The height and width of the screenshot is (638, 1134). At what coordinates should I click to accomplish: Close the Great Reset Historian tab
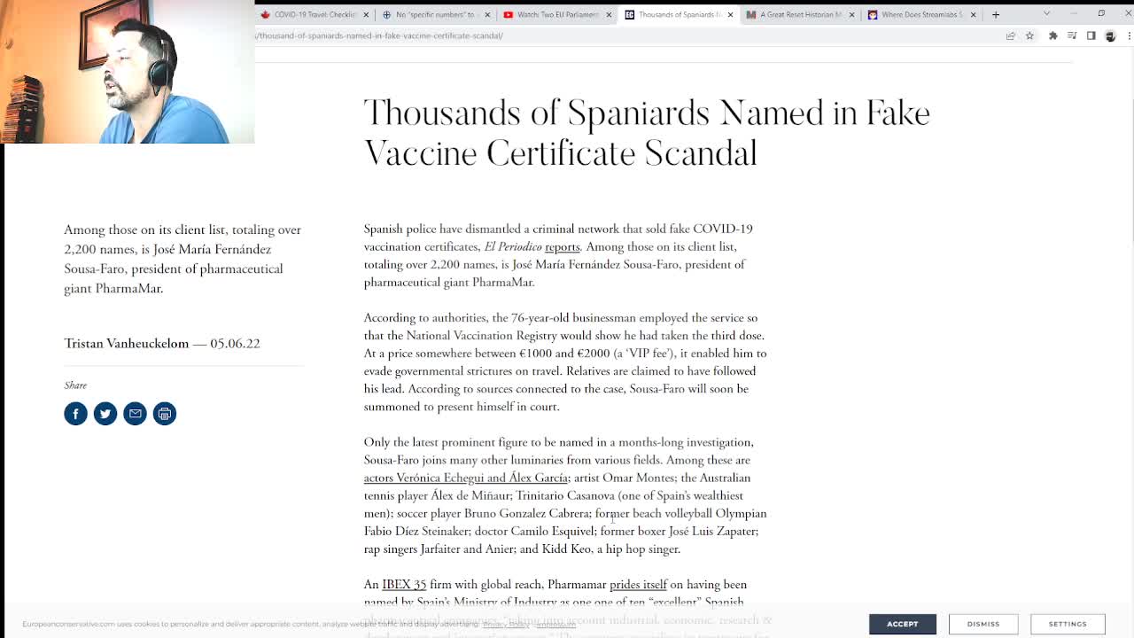tap(852, 14)
